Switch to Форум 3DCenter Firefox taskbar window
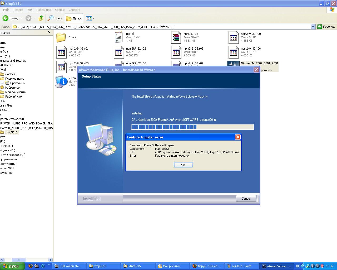Image resolution: width=337 pixels, height=270 pixels. click(x=207, y=266)
